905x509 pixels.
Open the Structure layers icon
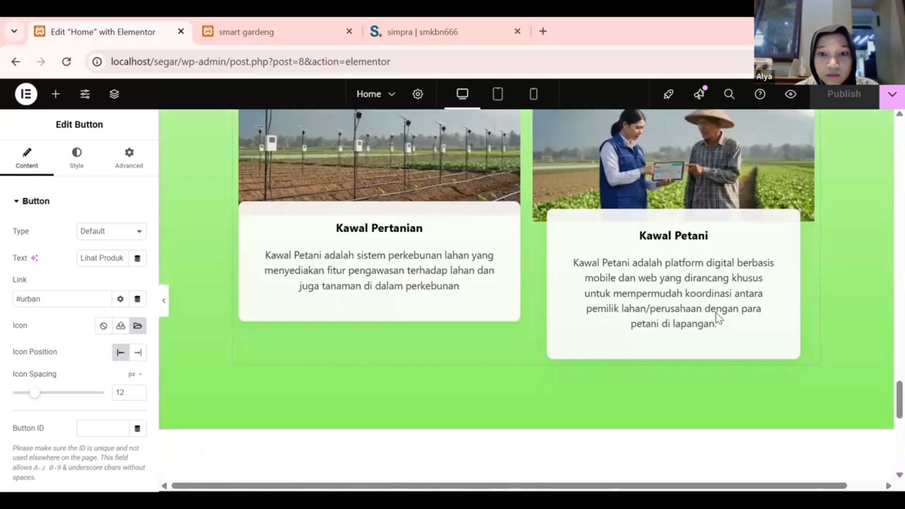coord(114,94)
